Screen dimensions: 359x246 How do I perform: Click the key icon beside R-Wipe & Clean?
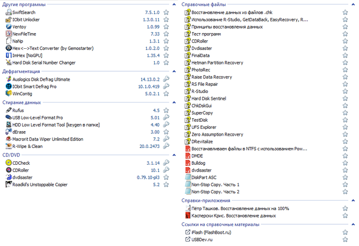click(166, 146)
